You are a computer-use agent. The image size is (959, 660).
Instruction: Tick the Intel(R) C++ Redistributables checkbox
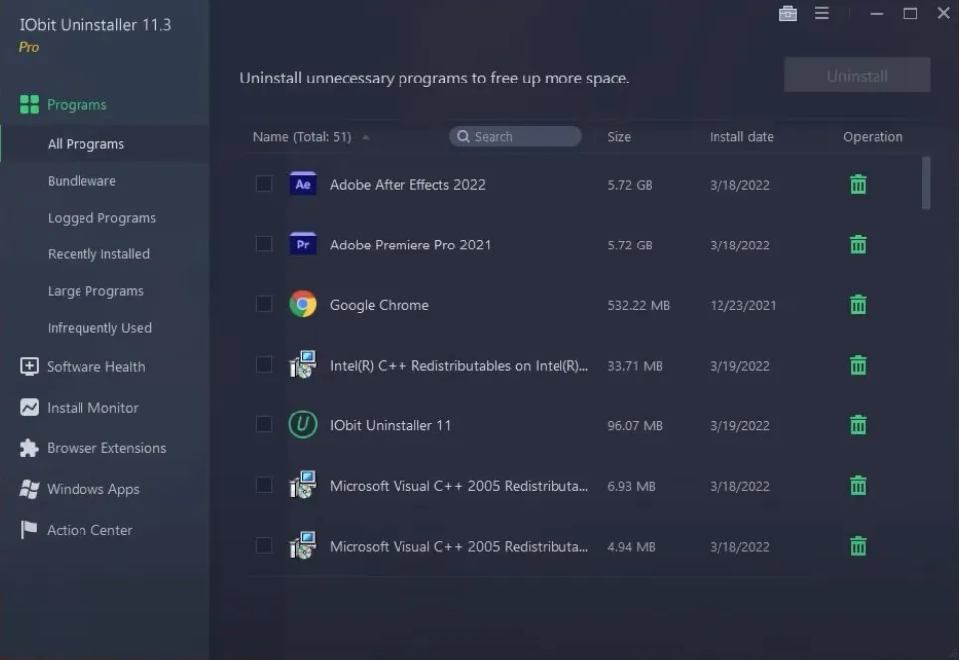click(x=264, y=365)
